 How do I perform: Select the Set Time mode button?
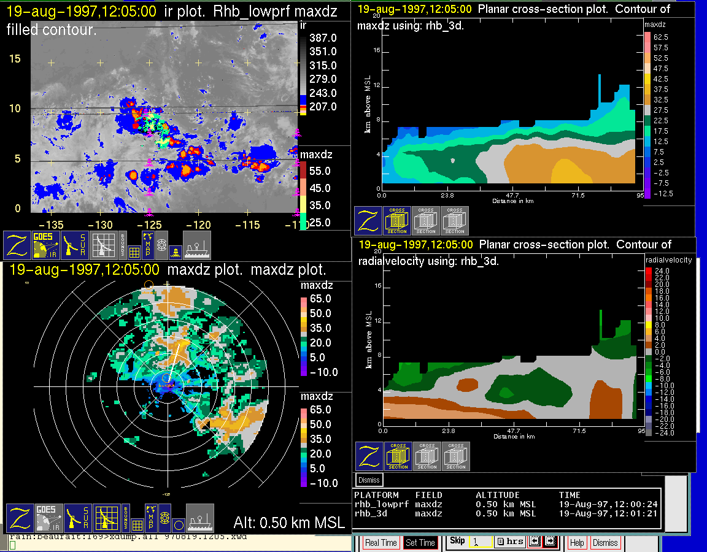coord(420,543)
